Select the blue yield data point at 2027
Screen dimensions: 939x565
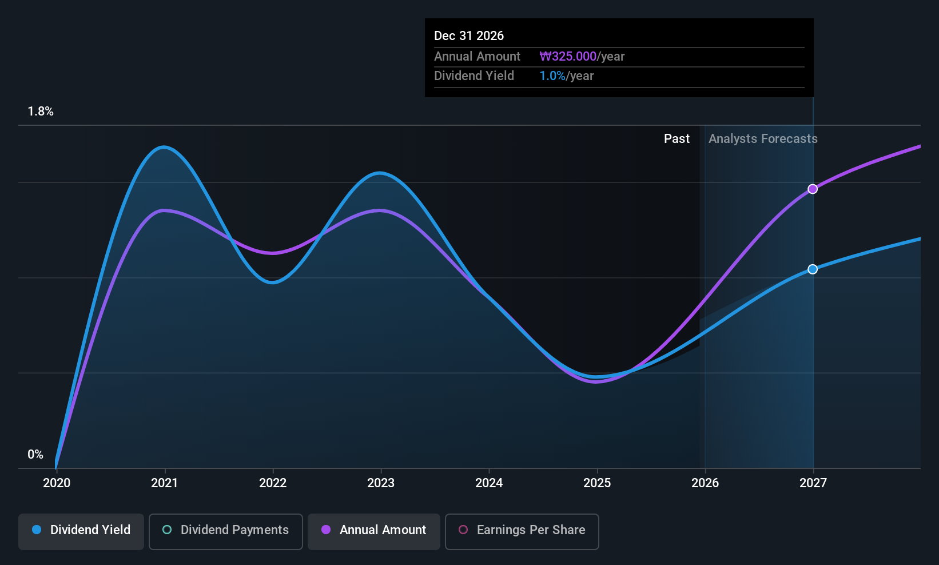[x=813, y=269]
